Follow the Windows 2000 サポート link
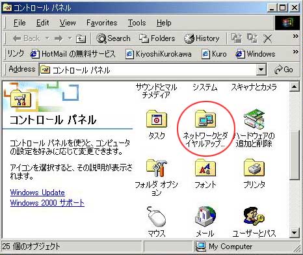Viewport: 303px width, 255px height. (47, 203)
